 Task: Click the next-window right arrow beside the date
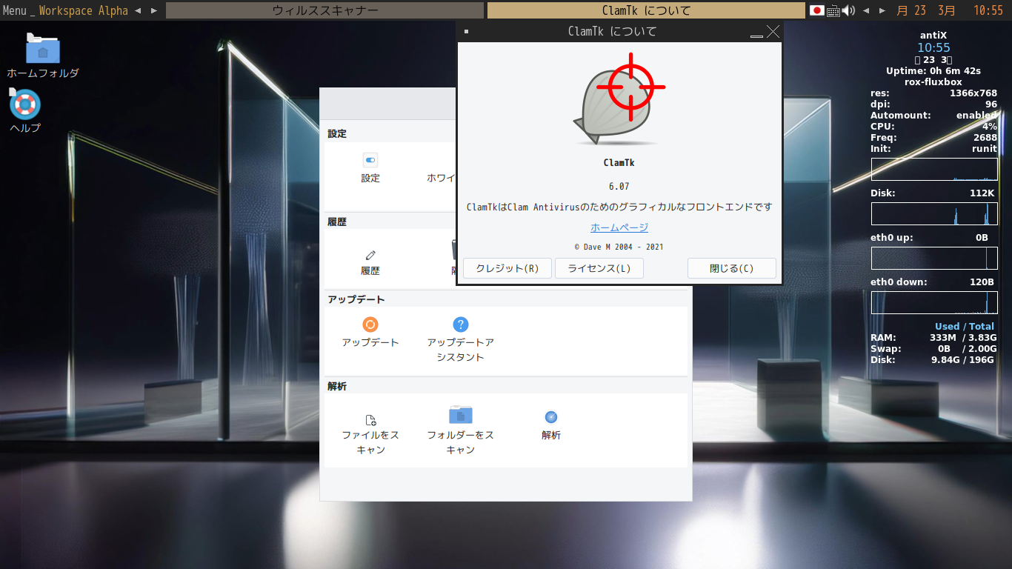click(882, 10)
